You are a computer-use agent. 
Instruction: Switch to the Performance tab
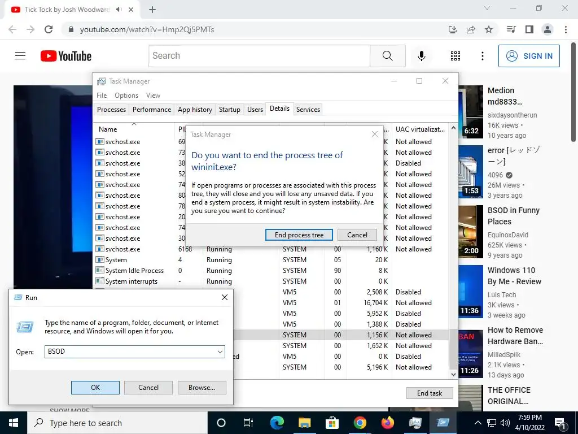[x=152, y=110]
